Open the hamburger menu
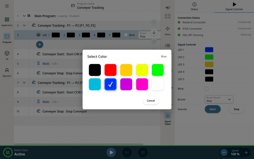The width and height of the screenshot is (254, 159). (7, 6)
